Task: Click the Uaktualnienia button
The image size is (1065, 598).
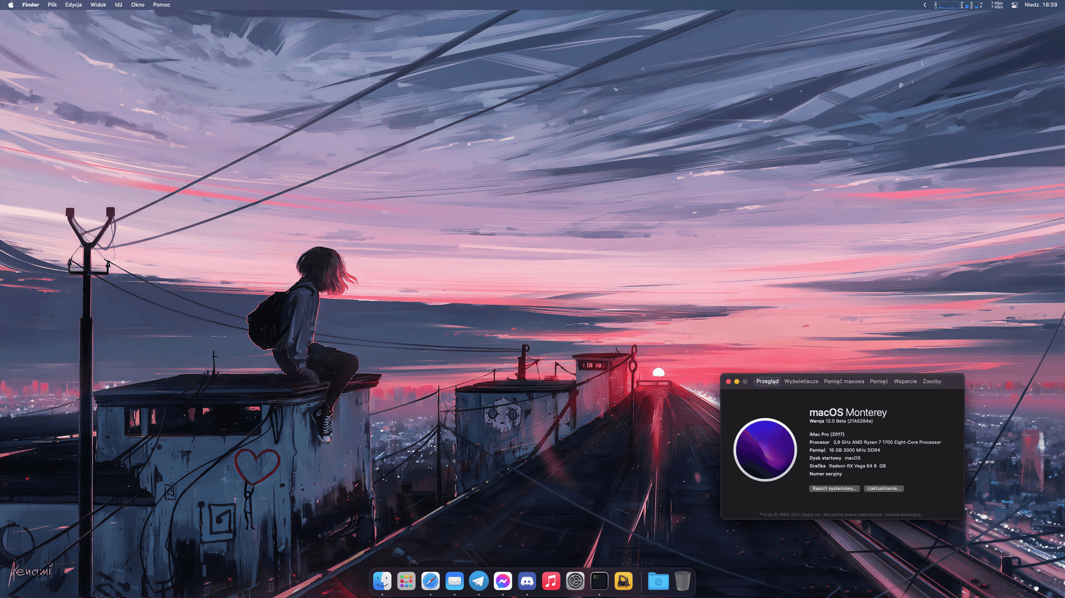Action: [x=883, y=488]
